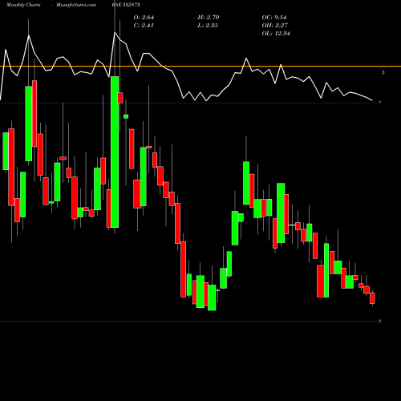401x401 pixels.
Task: Click the 'OH: 2.27' value
Action: click(274, 26)
